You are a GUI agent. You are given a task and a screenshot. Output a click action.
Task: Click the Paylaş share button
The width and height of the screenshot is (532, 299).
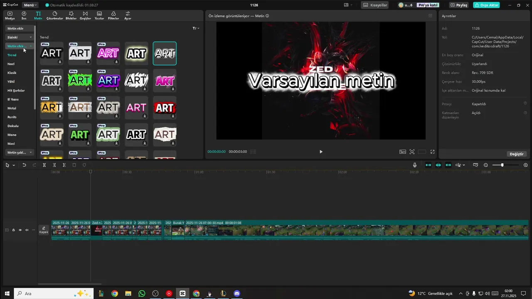[x=459, y=5]
